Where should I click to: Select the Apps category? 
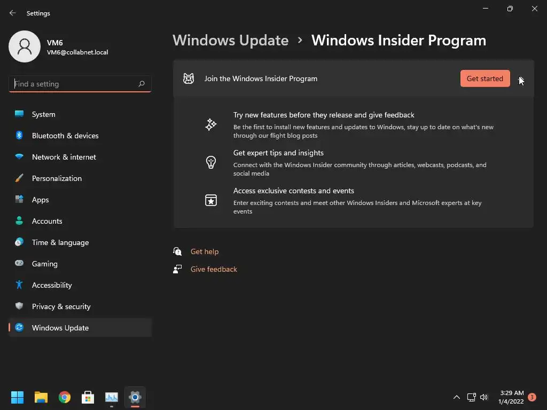pos(80,200)
